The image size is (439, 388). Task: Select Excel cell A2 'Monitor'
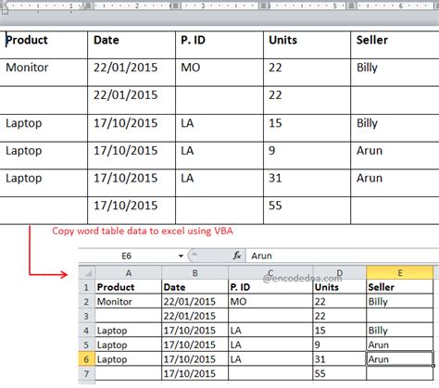[129, 302]
